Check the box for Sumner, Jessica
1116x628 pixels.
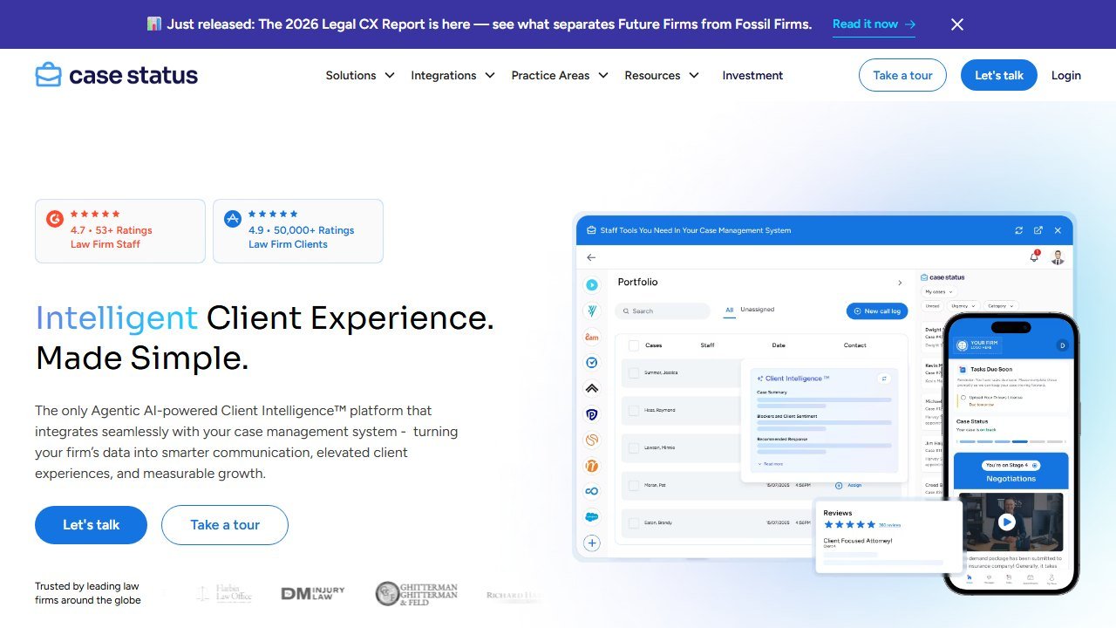[634, 373]
